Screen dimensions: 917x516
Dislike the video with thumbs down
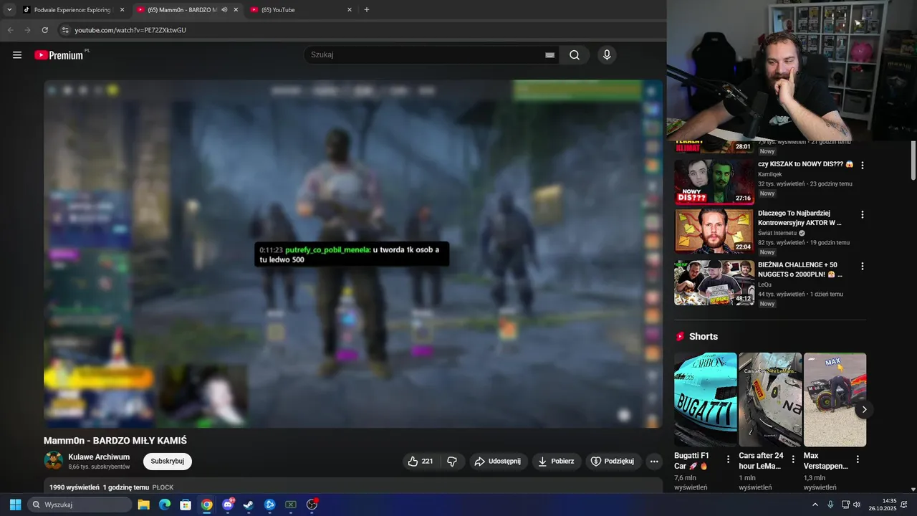452,462
